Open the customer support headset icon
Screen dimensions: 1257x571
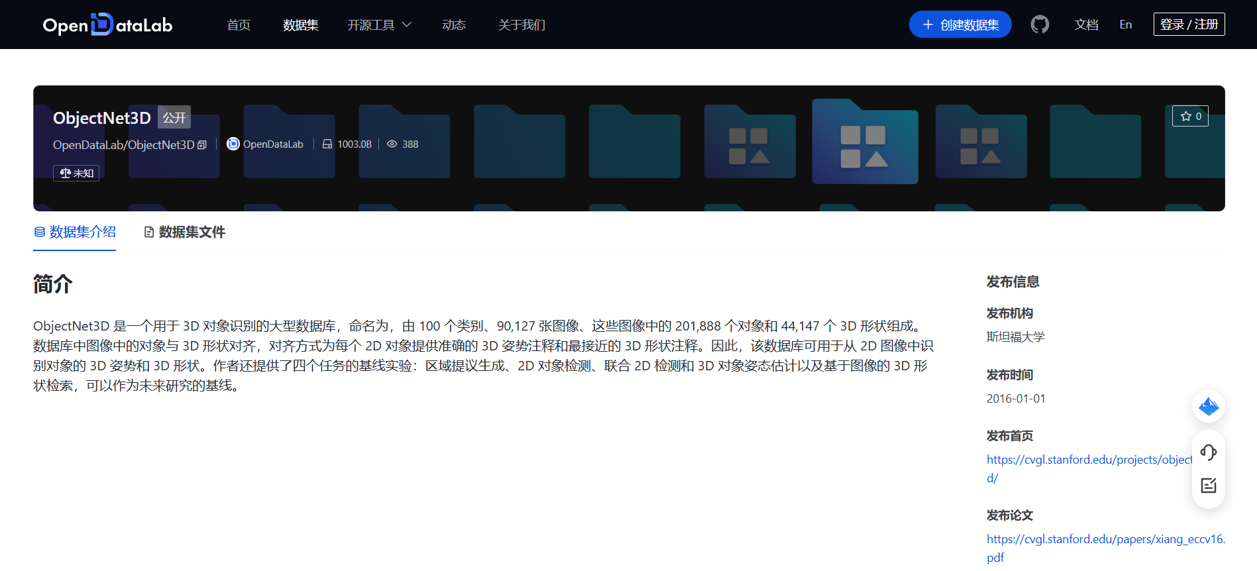pos(1209,452)
